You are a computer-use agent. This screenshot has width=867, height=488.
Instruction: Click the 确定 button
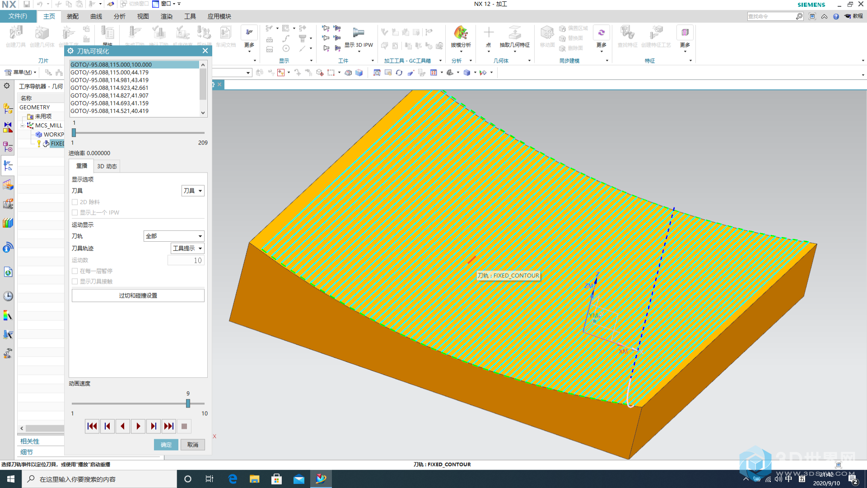point(166,445)
